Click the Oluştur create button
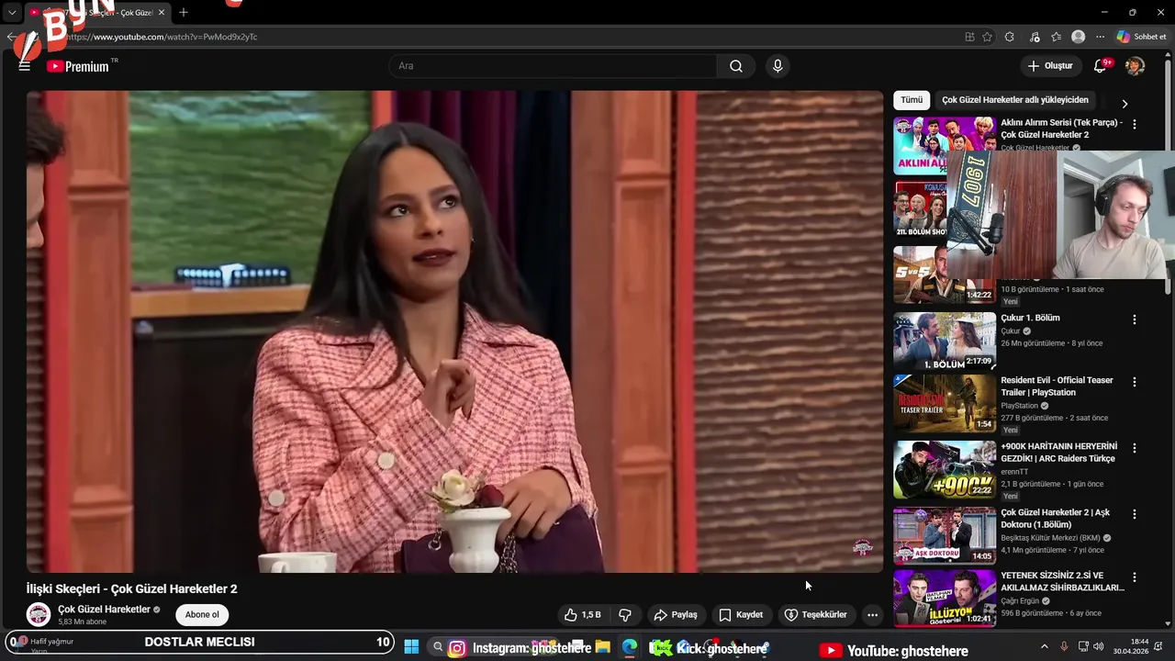 pyautogui.click(x=1050, y=66)
